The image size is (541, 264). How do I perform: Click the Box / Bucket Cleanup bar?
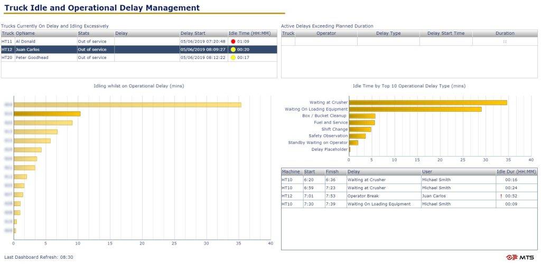click(362, 116)
